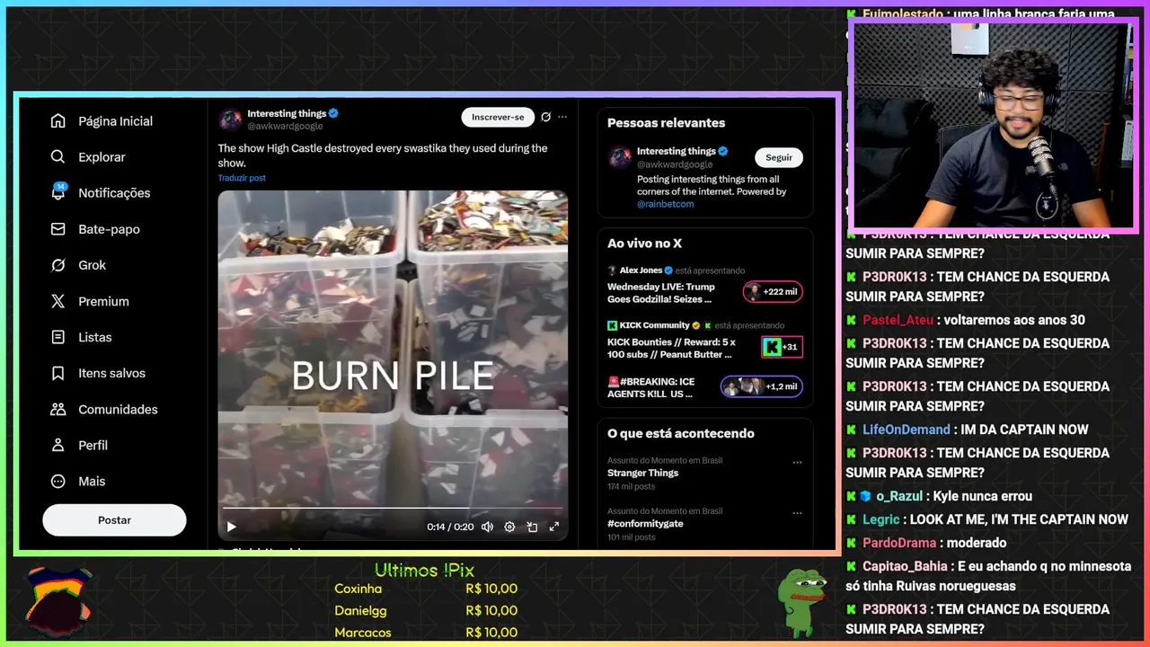Click chat username Pastel_Ateu
This screenshot has height=647, width=1150.
tap(898, 320)
